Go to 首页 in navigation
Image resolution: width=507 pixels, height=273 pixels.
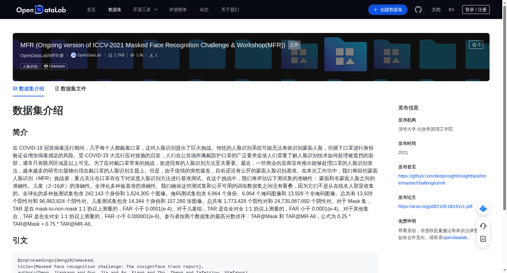(x=91, y=10)
